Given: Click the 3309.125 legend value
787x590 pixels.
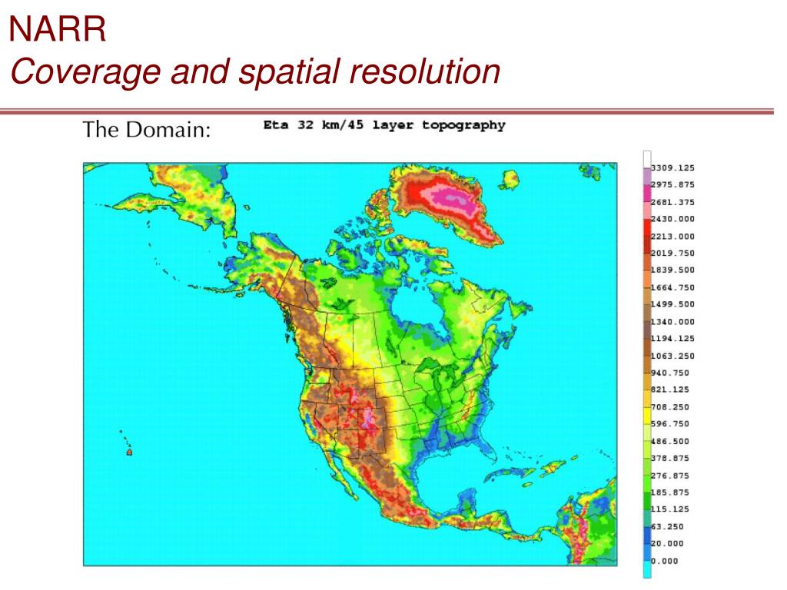Looking at the screenshot, I should [x=672, y=168].
